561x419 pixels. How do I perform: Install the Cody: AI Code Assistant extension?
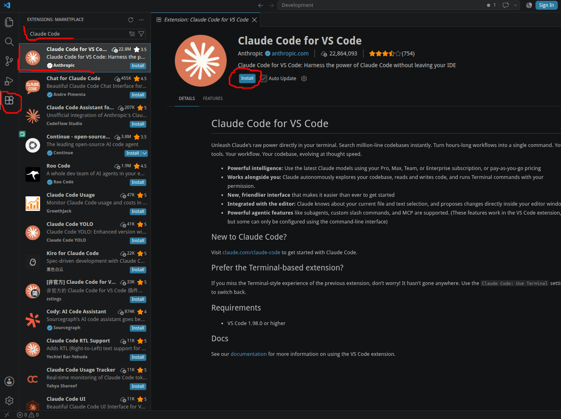tap(138, 328)
